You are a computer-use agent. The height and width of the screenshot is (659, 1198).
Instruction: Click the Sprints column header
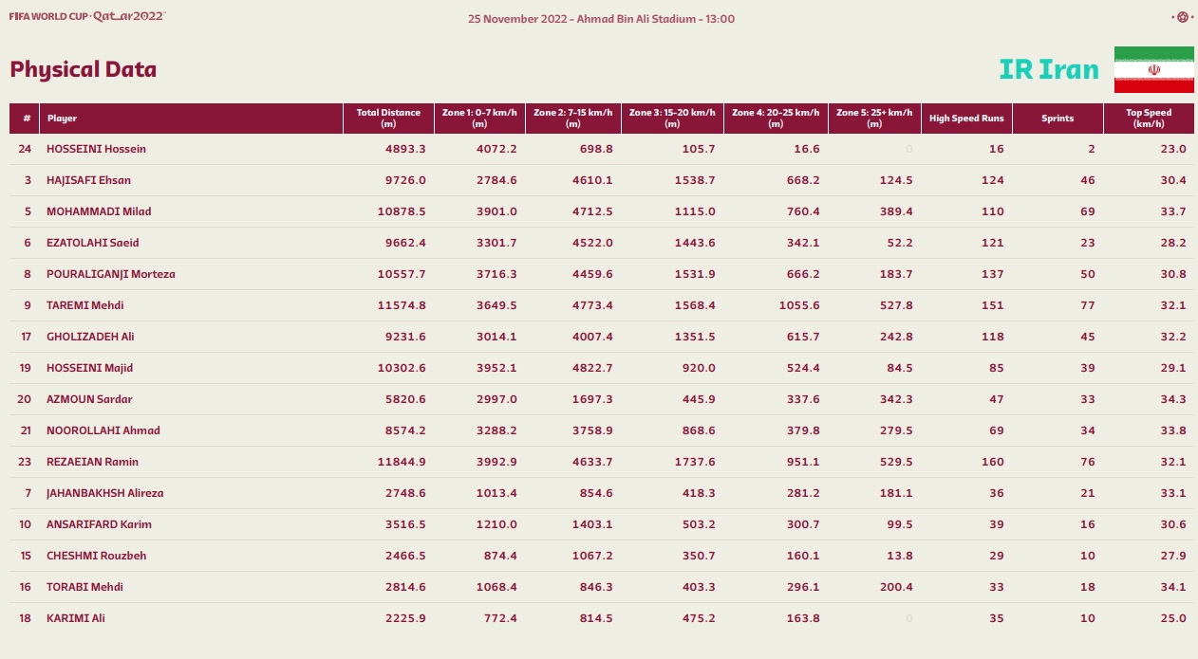(x=1058, y=119)
